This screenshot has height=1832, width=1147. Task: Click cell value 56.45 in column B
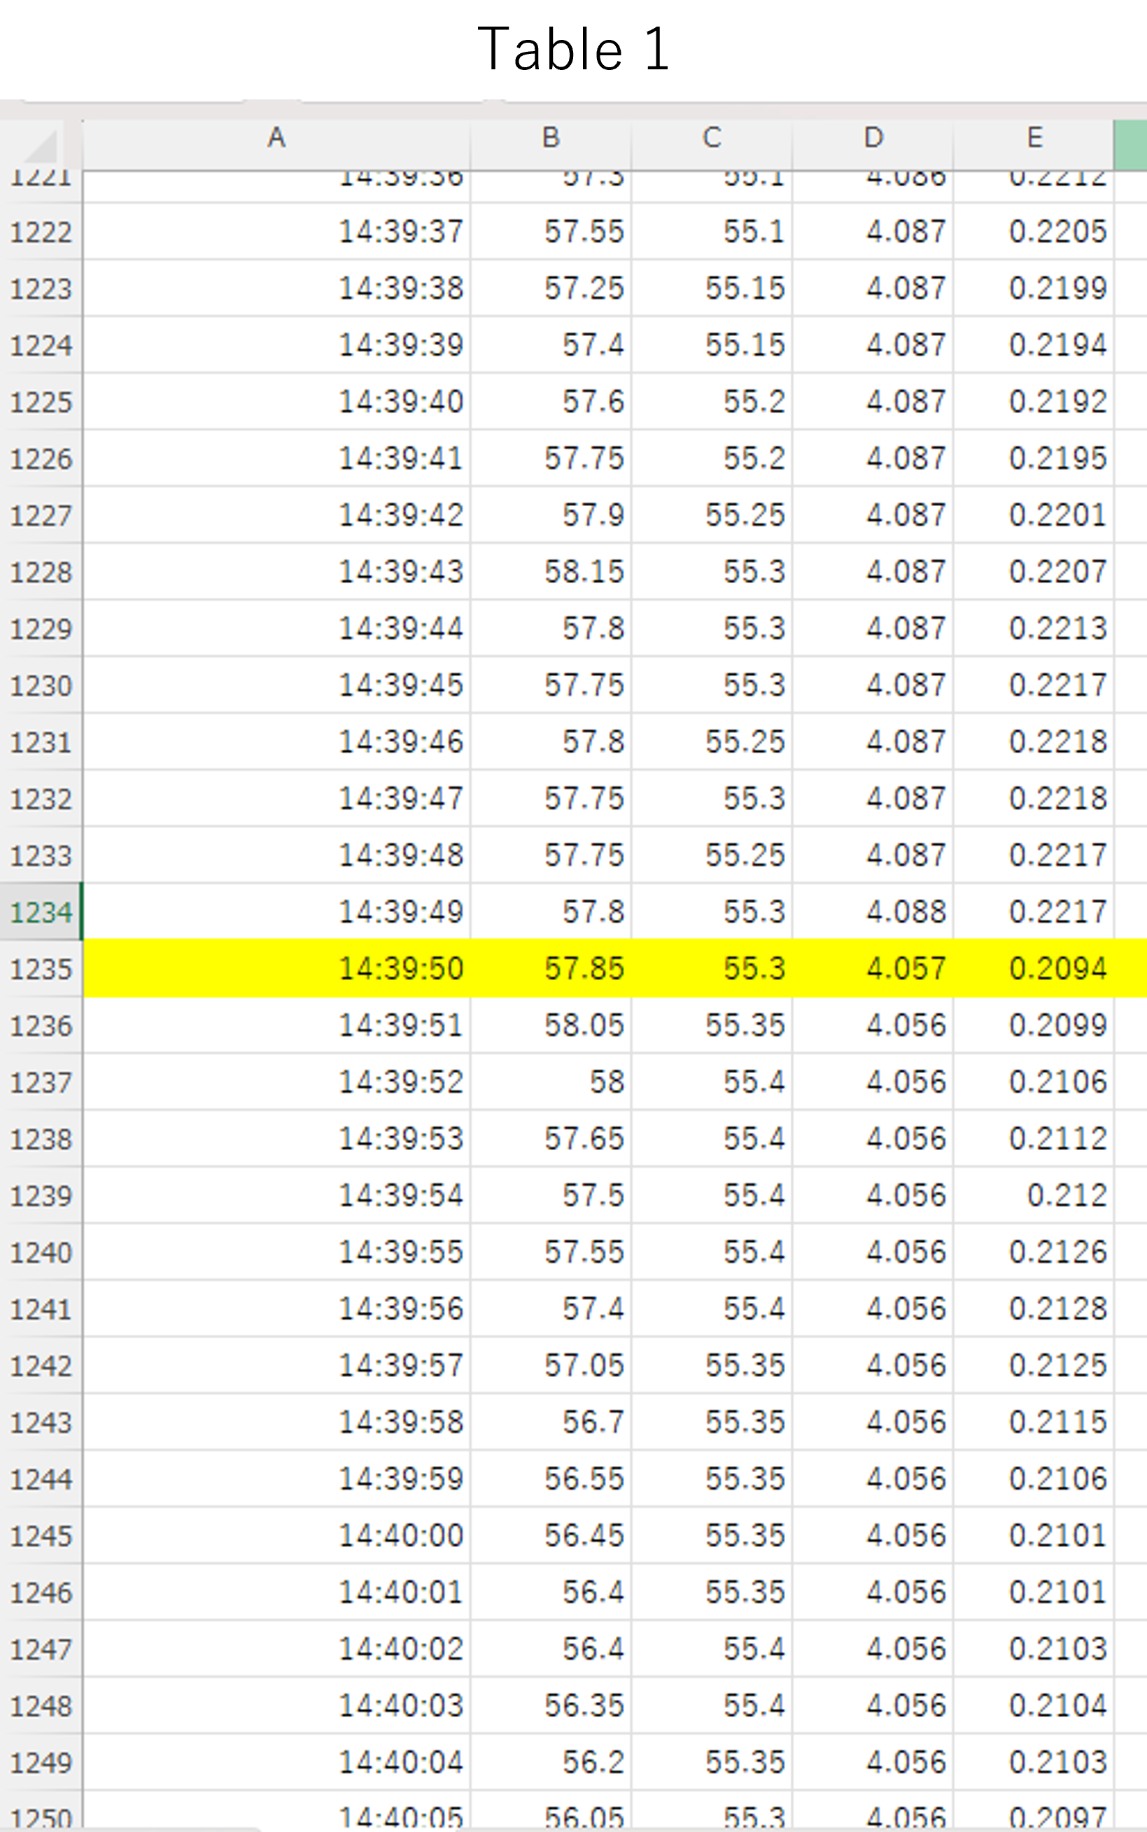551,1534
